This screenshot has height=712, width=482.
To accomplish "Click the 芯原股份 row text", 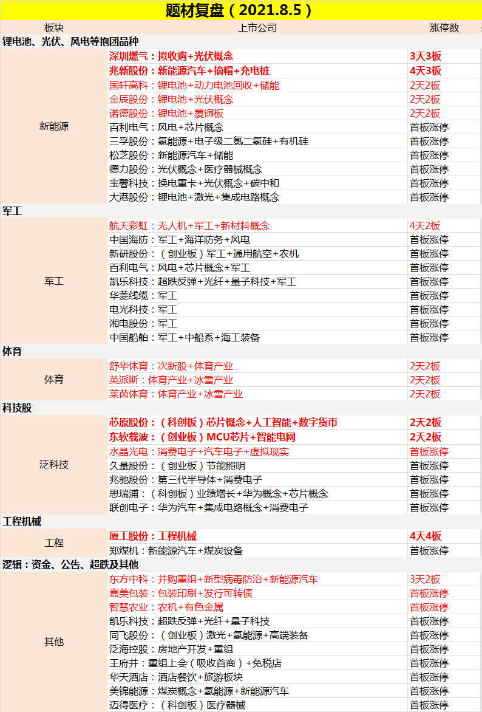I will coord(223,423).
